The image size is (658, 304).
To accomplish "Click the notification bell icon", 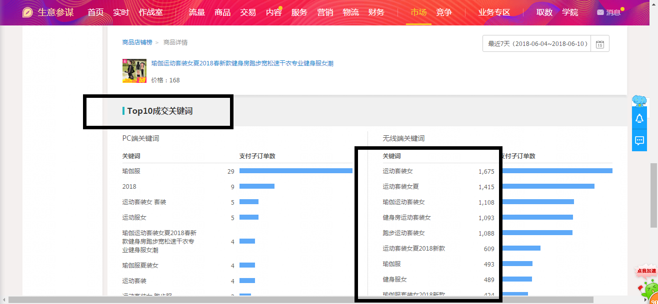I will pos(639,118).
